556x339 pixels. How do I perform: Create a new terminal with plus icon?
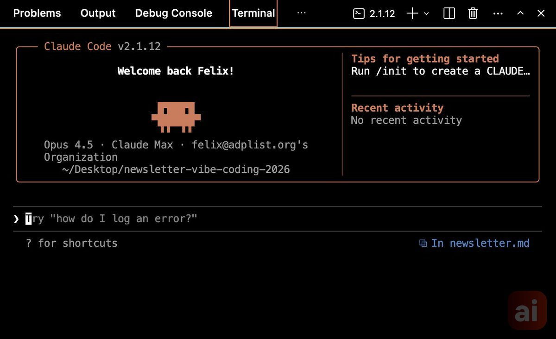412,13
